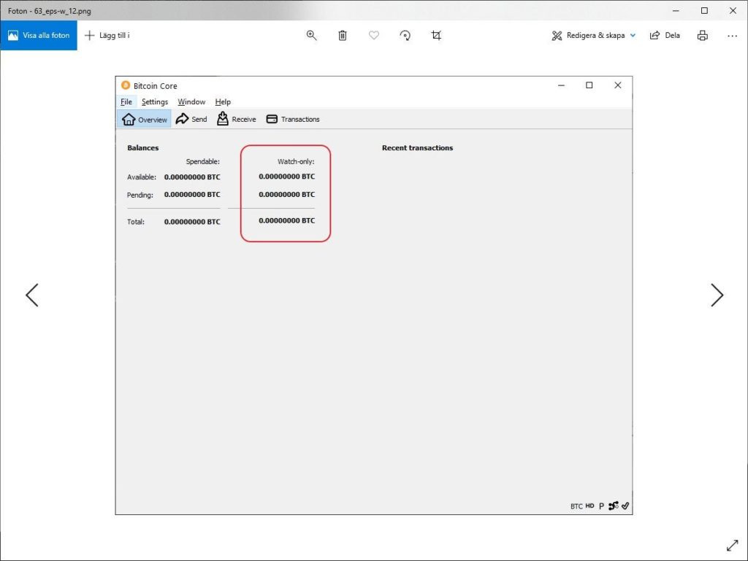Screen dimensions: 748x561
Task: Click the fullscreen expand arrow icon
Action: pyautogui.click(x=732, y=545)
